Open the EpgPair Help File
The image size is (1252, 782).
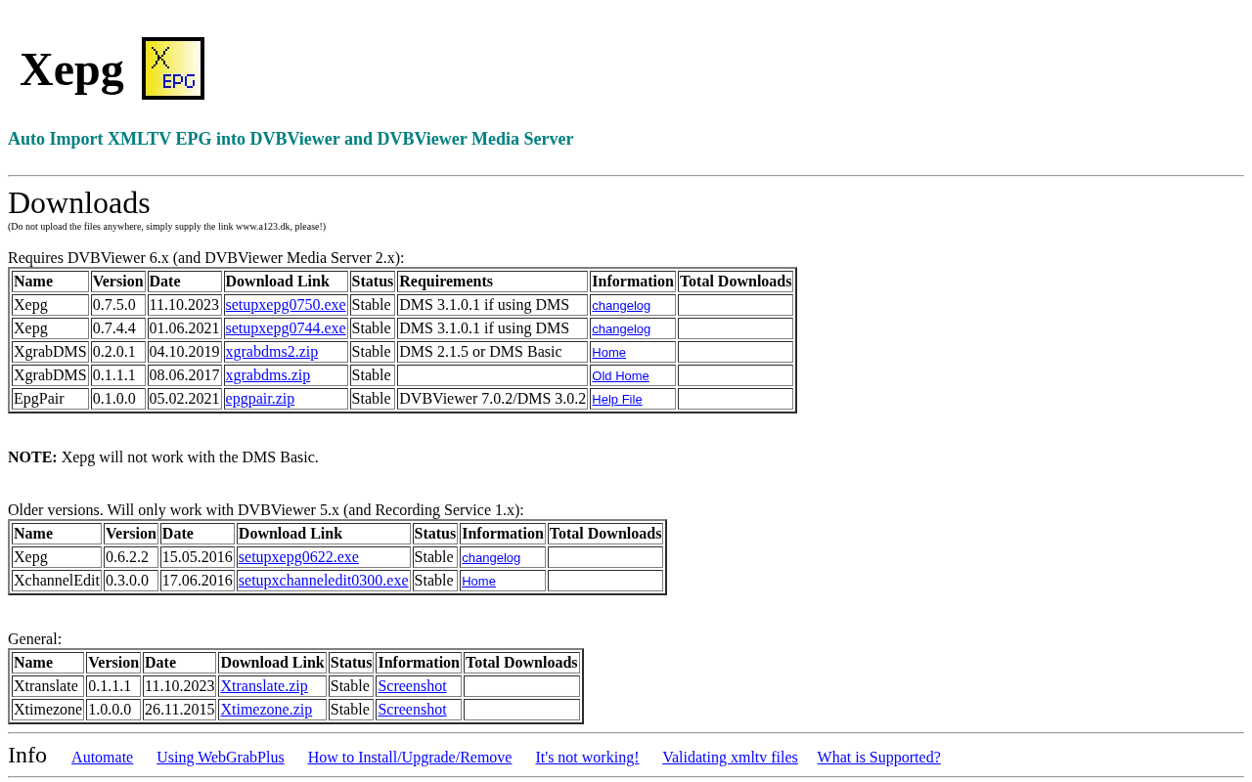click(x=617, y=399)
